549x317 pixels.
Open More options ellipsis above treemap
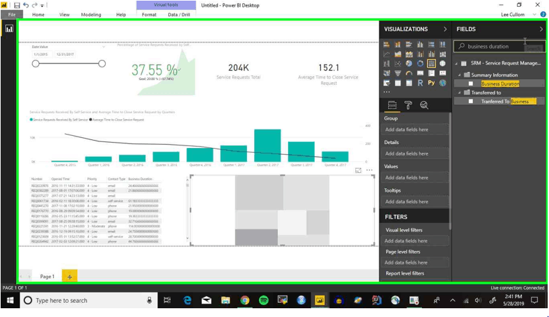tap(369, 170)
